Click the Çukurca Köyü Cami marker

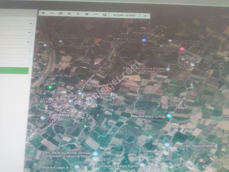[x=142, y=165]
